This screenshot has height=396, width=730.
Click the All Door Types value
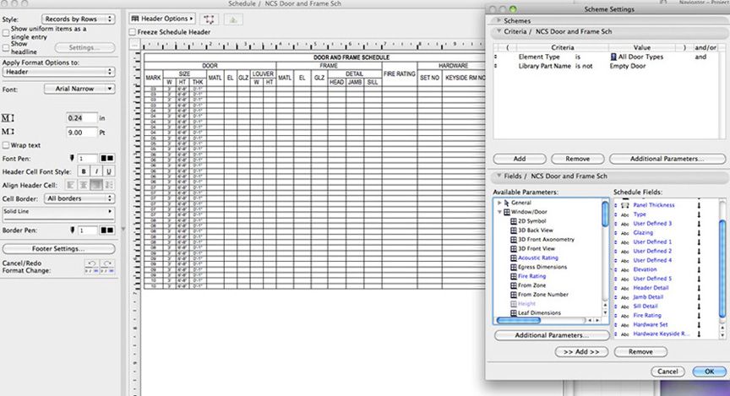640,57
